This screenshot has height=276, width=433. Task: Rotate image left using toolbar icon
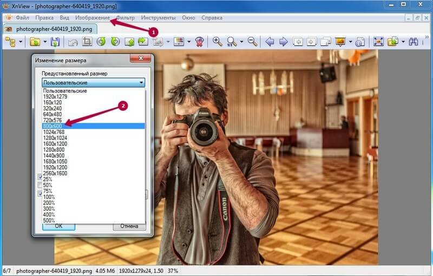pos(101,42)
